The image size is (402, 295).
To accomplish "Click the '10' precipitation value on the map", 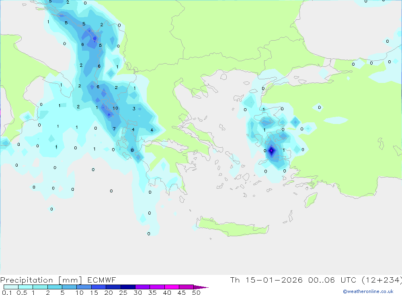I will tap(115, 108).
